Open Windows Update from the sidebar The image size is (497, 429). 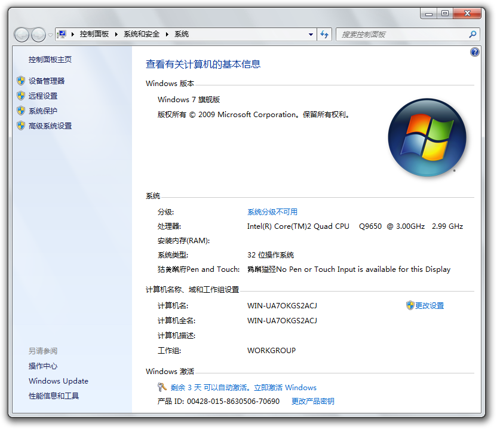tap(59, 381)
